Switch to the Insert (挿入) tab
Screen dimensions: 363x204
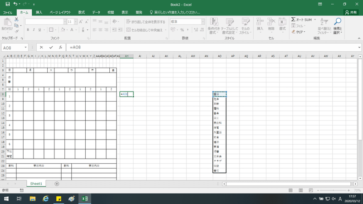click(39, 13)
